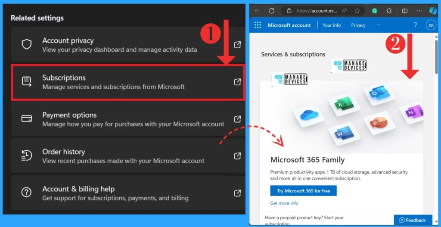Click the help question mark icon
The image size is (441, 227).
point(415,25)
